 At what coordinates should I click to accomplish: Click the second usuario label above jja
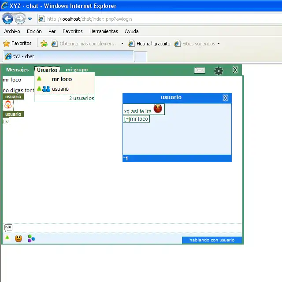pyautogui.click(x=13, y=114)
